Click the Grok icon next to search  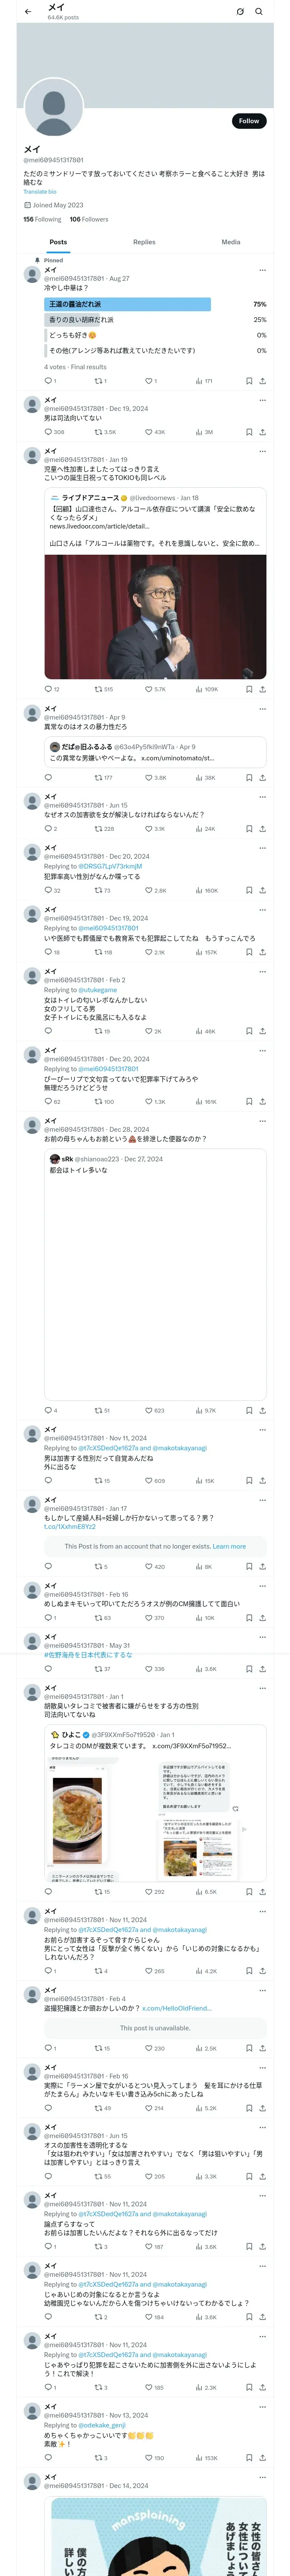[x=240, y=12]
